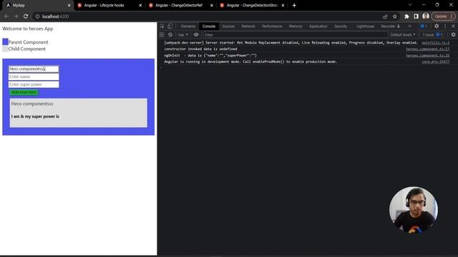Open DevTools three-dot customize menu

point(445,26)
